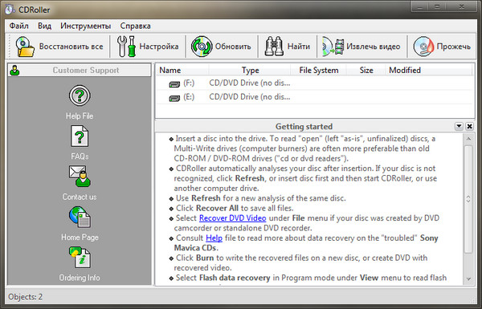482x309 pixels.
Task: Click the Customer Support panel header
Action: [80, 70]
